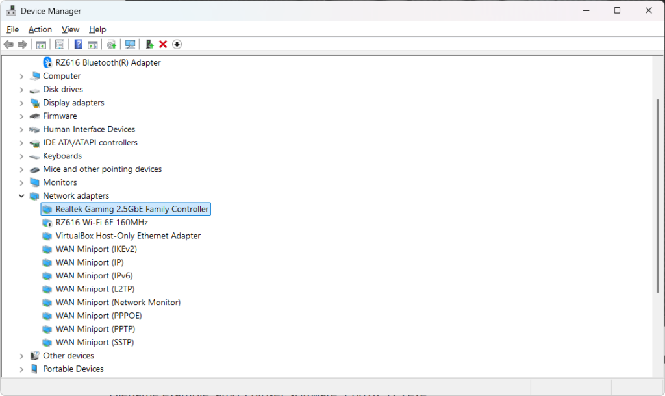665x396 pixels.
Task: Collapse the Network adapters category
Action: tap(21, 195)
